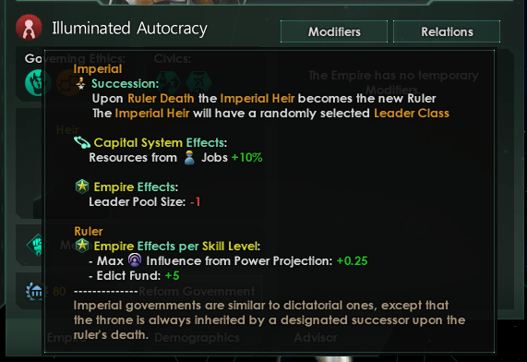The image size is (527, 362).
Task: Click the Capital System Effects orbit icon
Action: point(82,142)
